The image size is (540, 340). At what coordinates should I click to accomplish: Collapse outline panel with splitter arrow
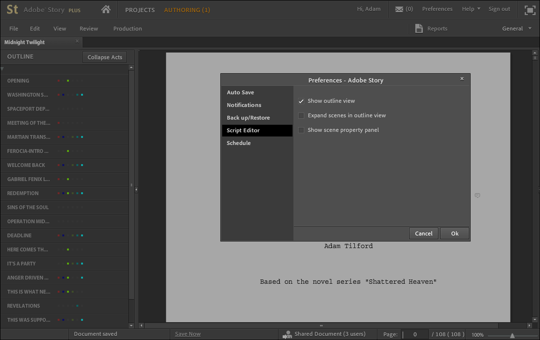point(136,189)
